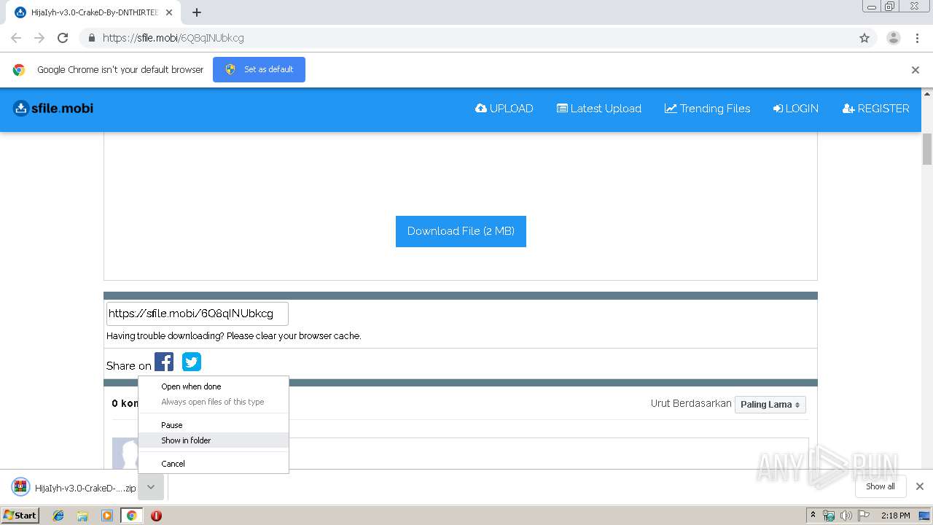Viewport: 933px width, 525px height.
Task: Click the Download File (2 MB) button
Action: click(x=461, y=231)
